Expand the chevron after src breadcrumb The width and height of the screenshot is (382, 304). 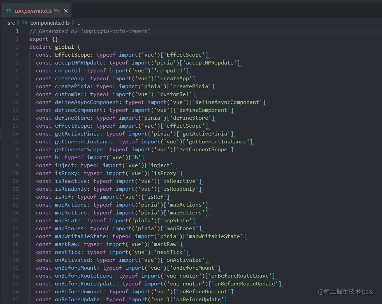18,23
